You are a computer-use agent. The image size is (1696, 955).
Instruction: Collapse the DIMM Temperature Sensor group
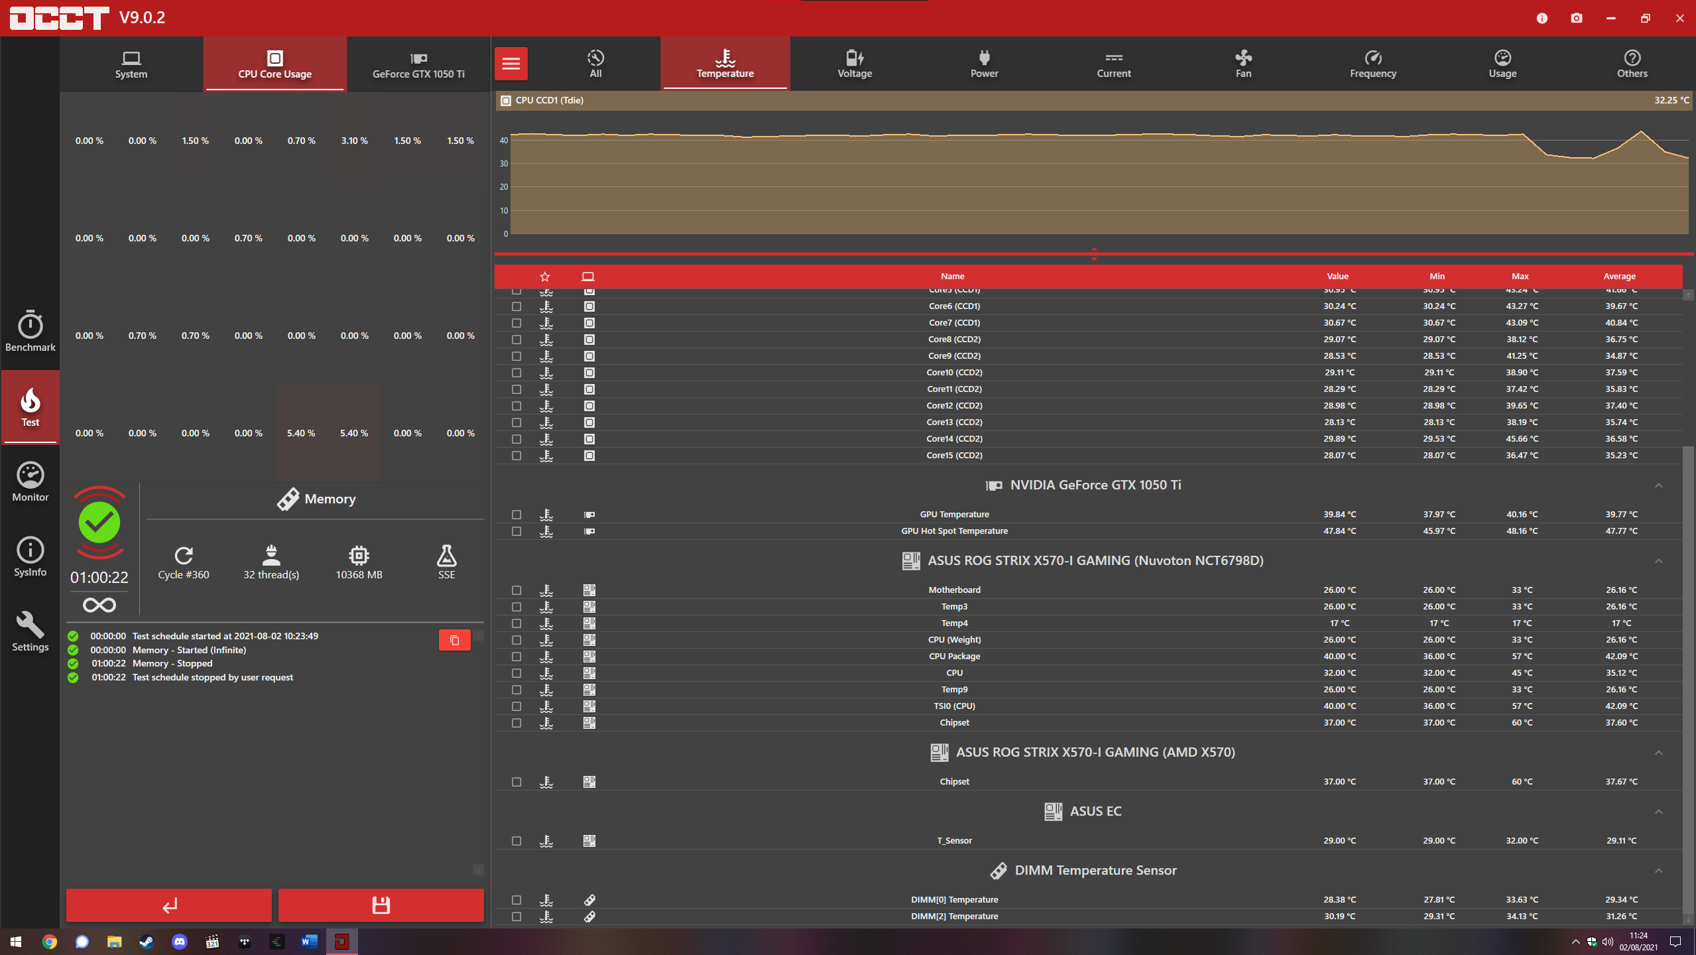[x=1658, y=871]
